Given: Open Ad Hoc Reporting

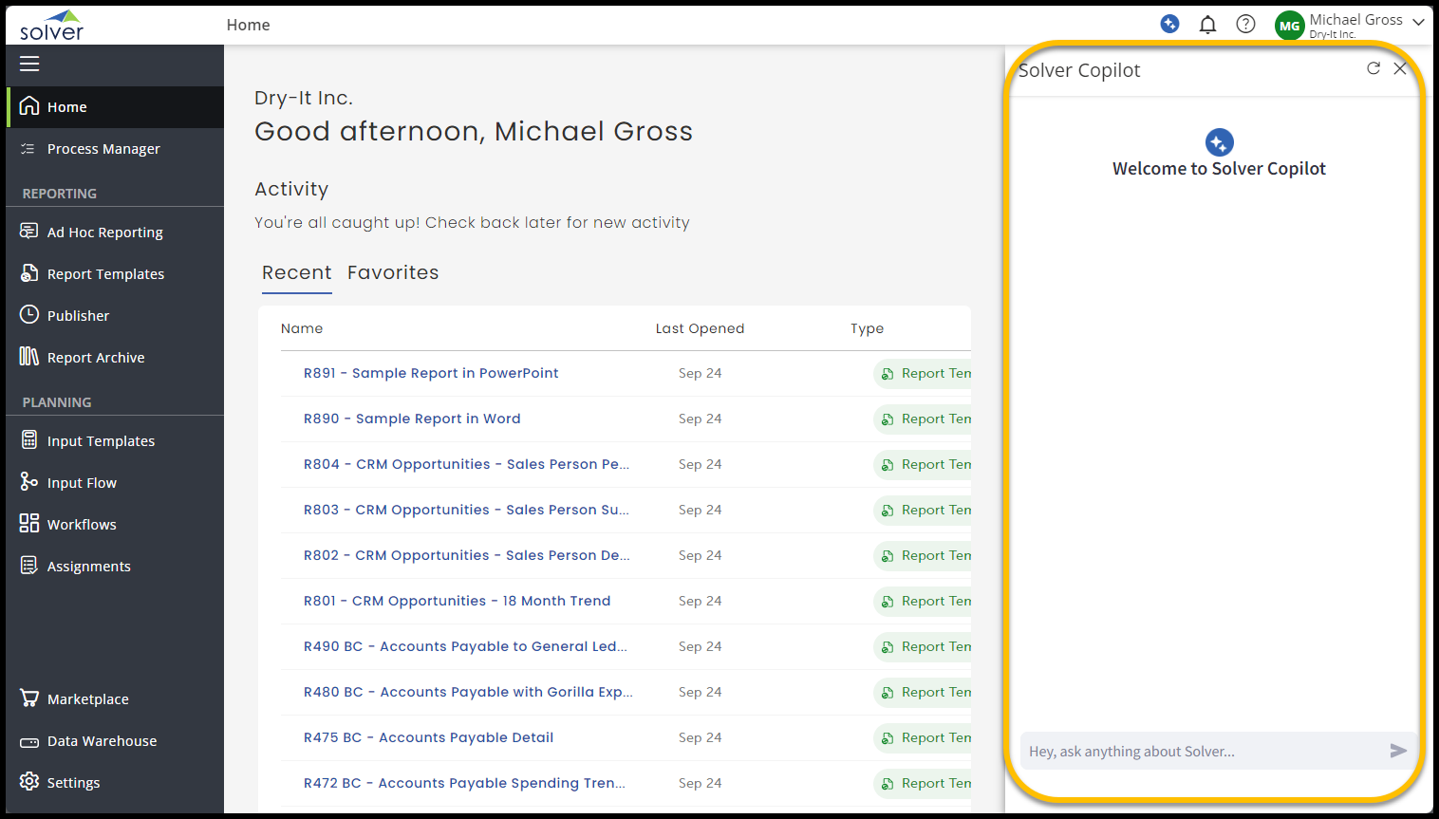Looking at the screenshot, I should pos(104,233).
